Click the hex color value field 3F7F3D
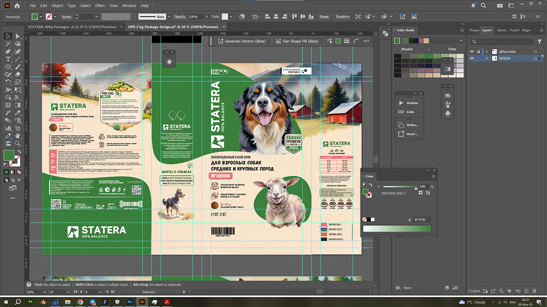This screenshot has height=307, width=547. [422, 220]
